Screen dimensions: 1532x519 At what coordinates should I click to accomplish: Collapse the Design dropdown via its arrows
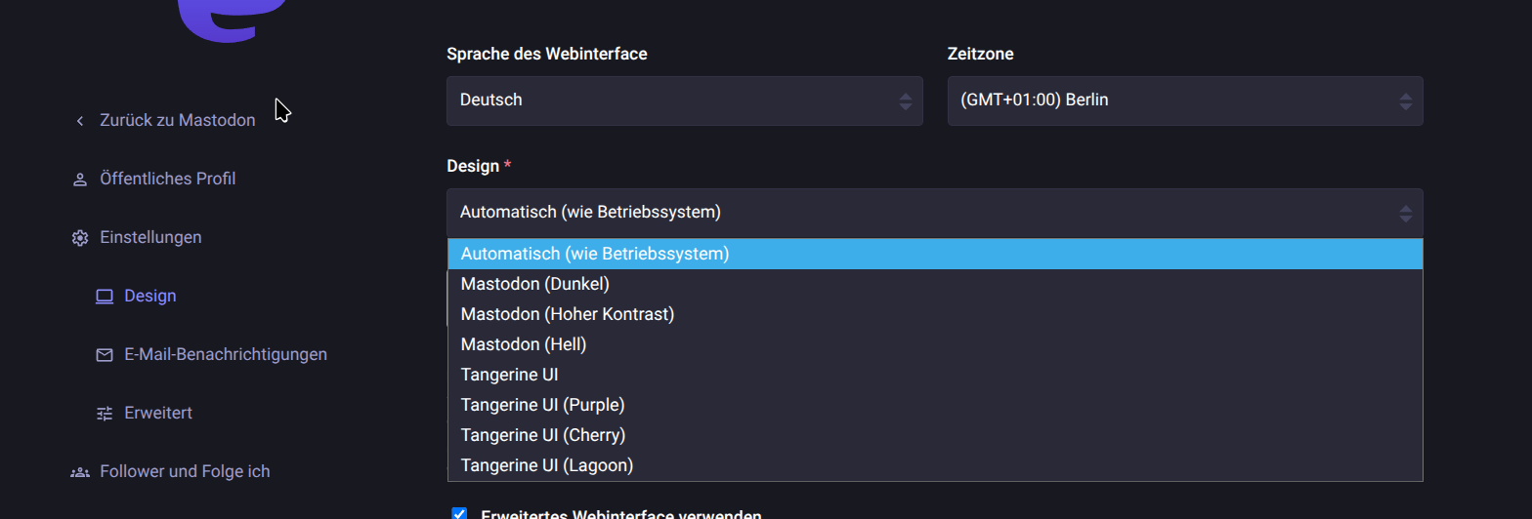pyautogui.click(x=1405, y=213)
